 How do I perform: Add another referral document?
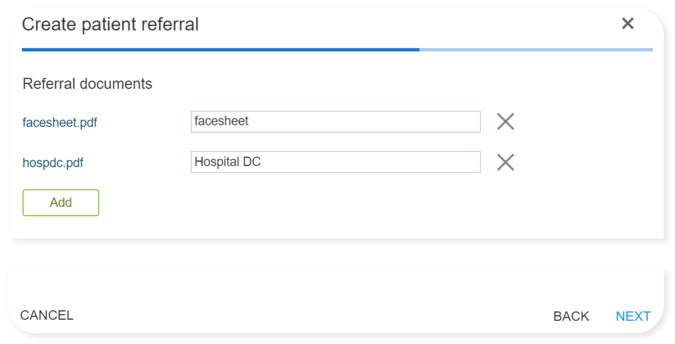pos(61,202)
